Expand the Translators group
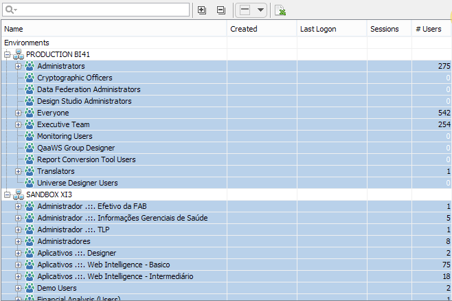This screenshot has width=452, height=301. click(18, 172)
